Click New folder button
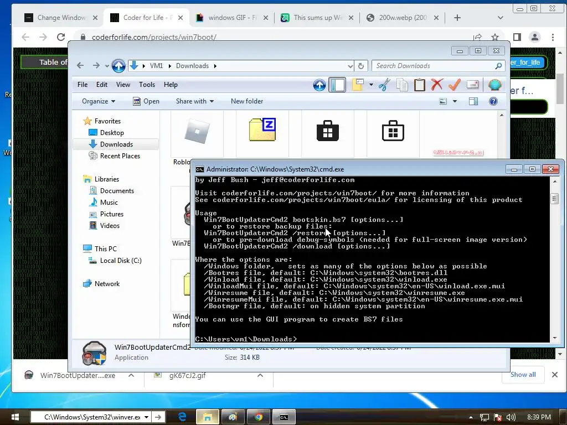This screenshot has width=567, height=425. [x=247, y=101]
